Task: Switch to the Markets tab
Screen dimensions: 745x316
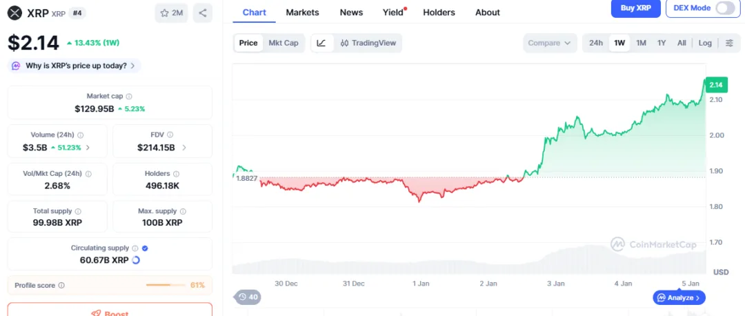Action: (x=302, y=12)
